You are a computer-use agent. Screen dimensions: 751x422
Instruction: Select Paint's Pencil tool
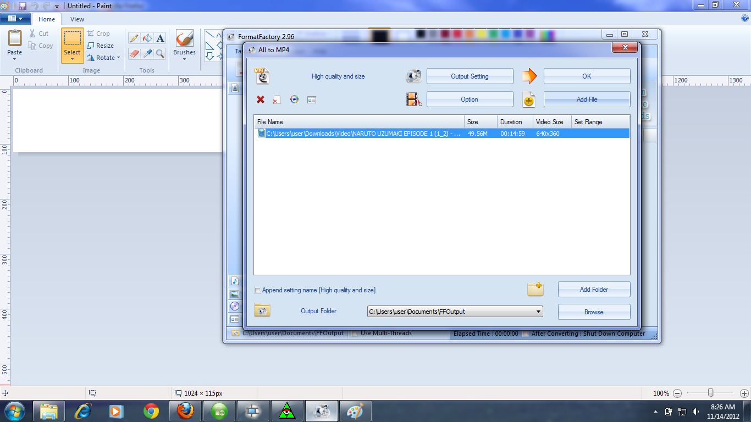click(x=134, y=38)
